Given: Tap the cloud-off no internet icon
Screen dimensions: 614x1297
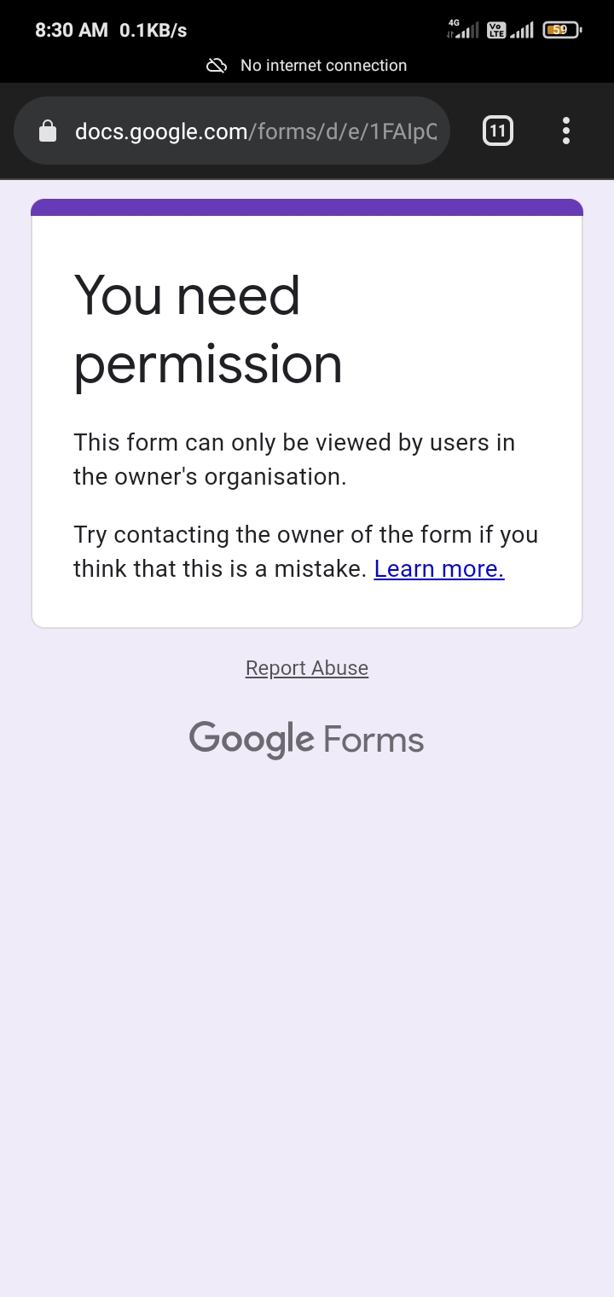Looking at the screenshot, I should (x=216, y=65).
